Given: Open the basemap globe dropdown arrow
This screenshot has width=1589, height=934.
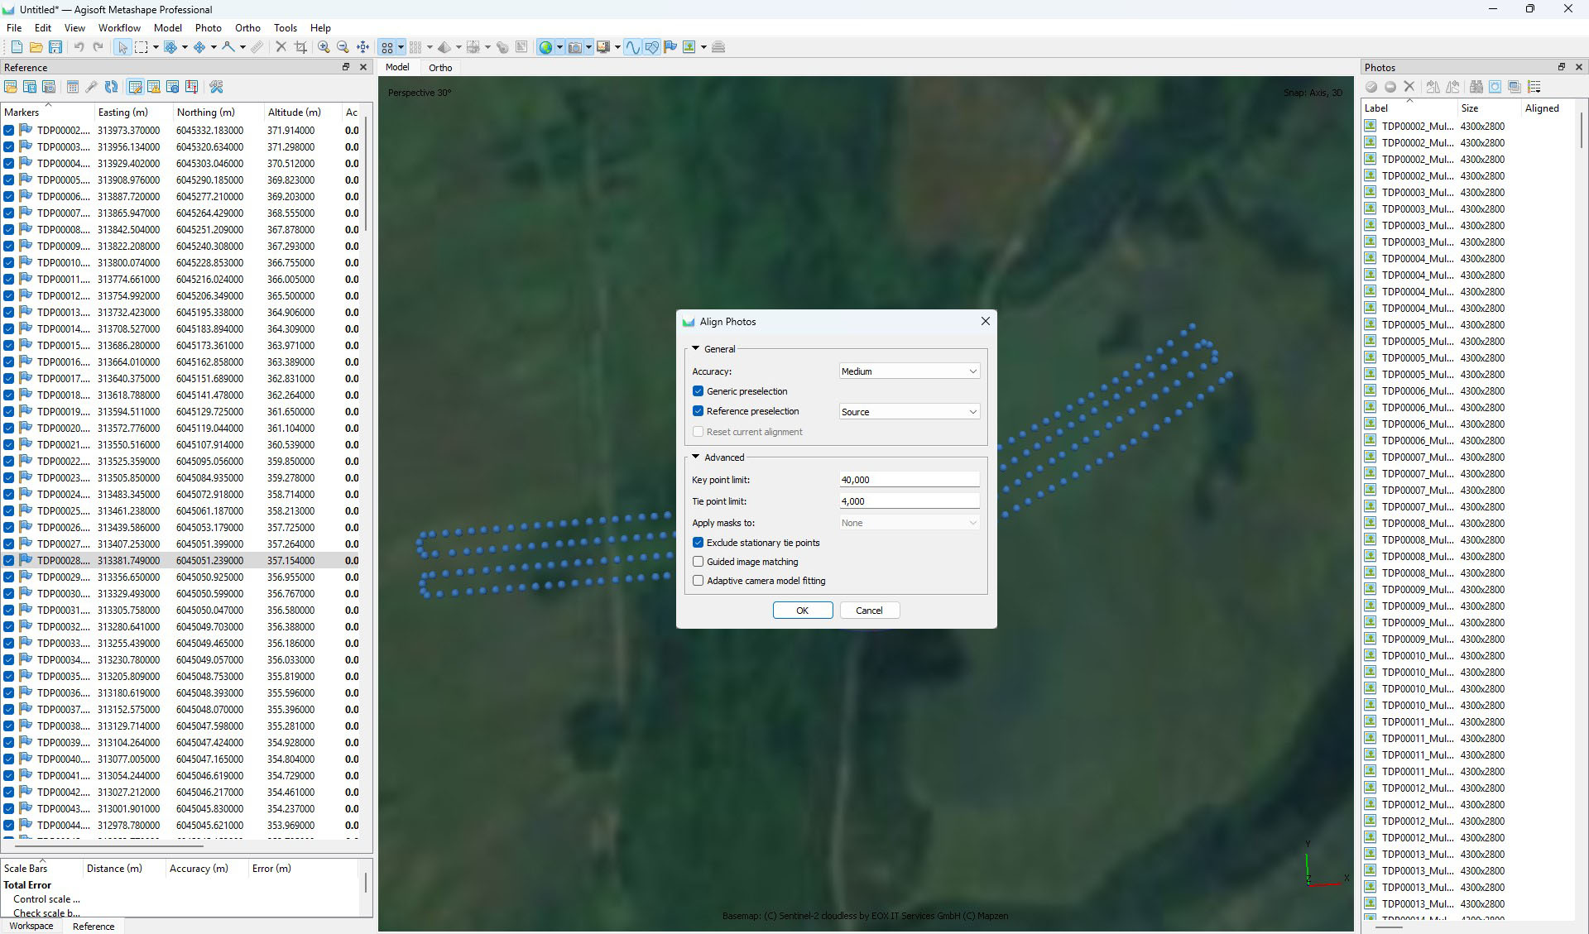Looking at the screenshot, I should (559, 47).
